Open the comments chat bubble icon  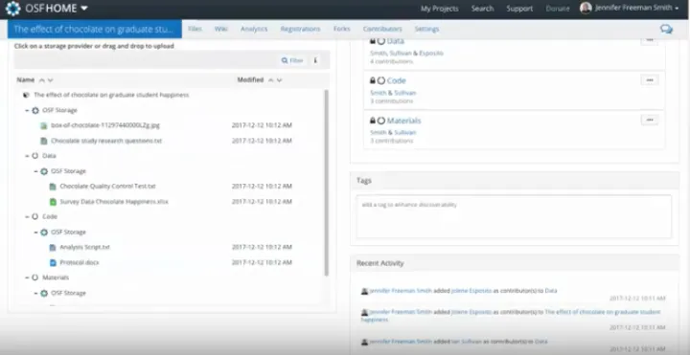pyautogui.click(x=666, y=30)
